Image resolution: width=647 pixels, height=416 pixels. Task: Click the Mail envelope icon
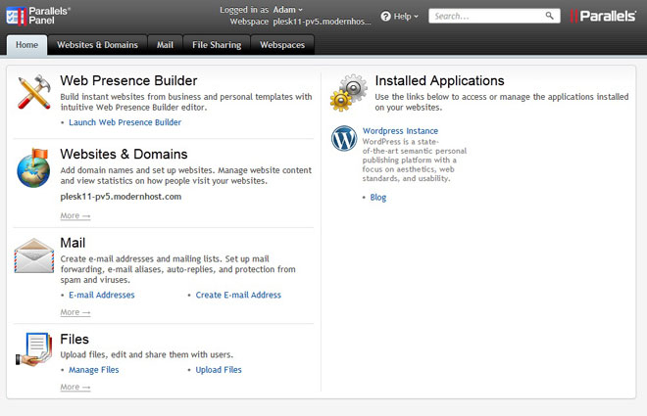click(34, 255)
